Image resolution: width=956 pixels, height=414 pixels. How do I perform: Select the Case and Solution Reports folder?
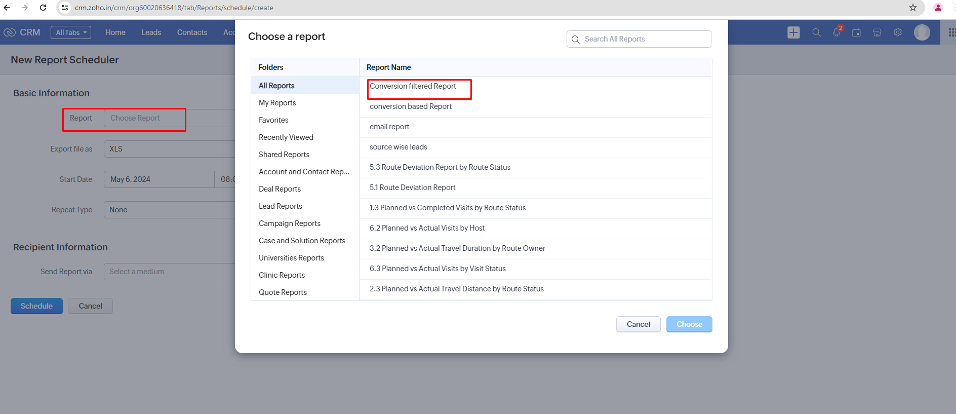point(305,241)
